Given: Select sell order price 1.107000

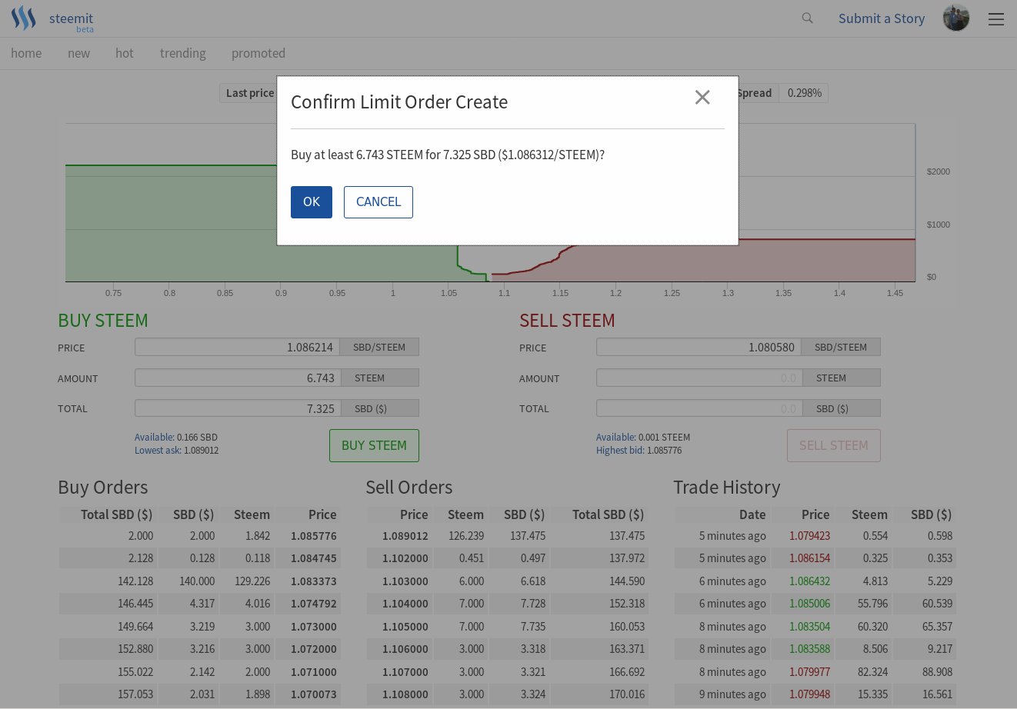Looking at the screenshot, I should (x=405, y=672).
